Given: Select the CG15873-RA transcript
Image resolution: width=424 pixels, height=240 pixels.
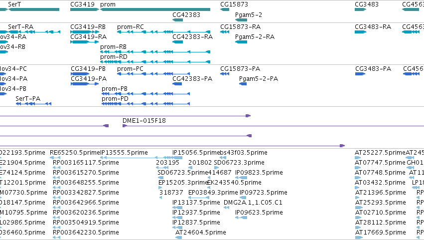Looking at the screenshot, I should click(x=225, y=32).
